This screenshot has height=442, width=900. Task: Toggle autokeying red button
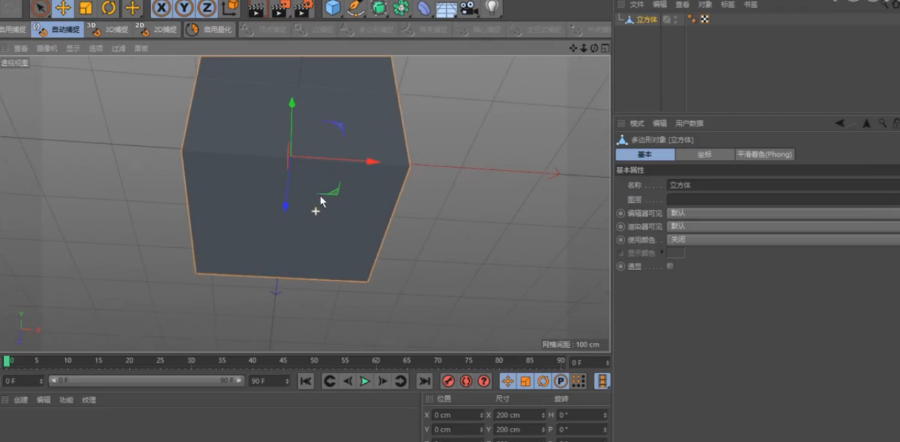[466, 381]
